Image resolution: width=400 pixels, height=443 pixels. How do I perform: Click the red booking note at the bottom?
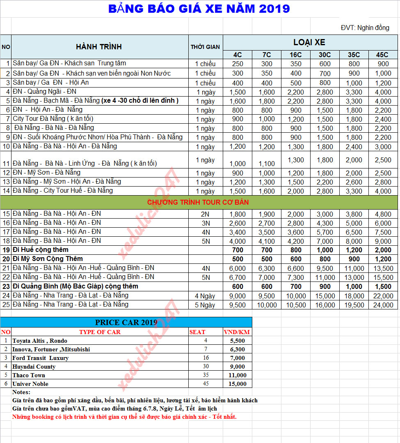click(x=125, y=417)
